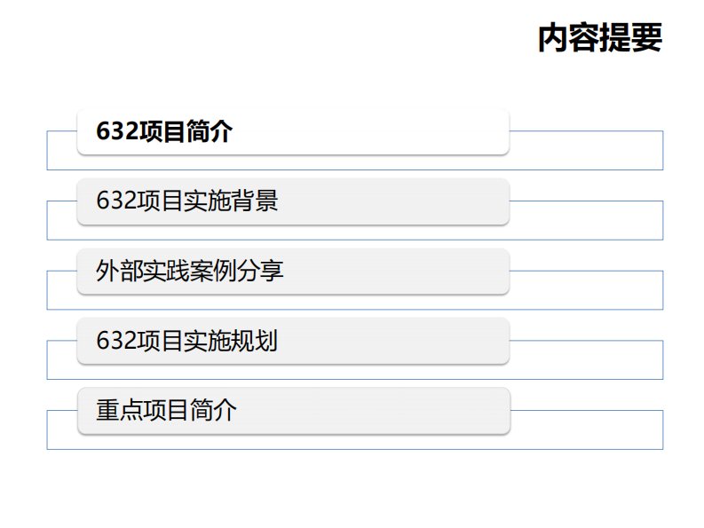
Task: Select the frame right of 632项目实施规划
Action: point(586,359)
